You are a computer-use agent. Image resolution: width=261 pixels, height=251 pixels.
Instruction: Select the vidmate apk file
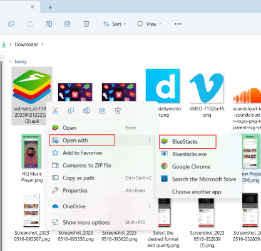[32, 96]
